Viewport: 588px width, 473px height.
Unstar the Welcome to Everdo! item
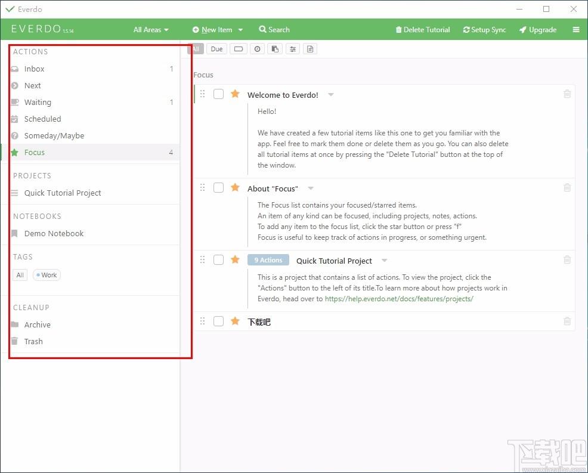pyautogui.click(x=235, y=94)
